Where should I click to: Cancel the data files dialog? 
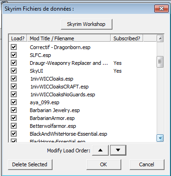[x=147, y=164]
